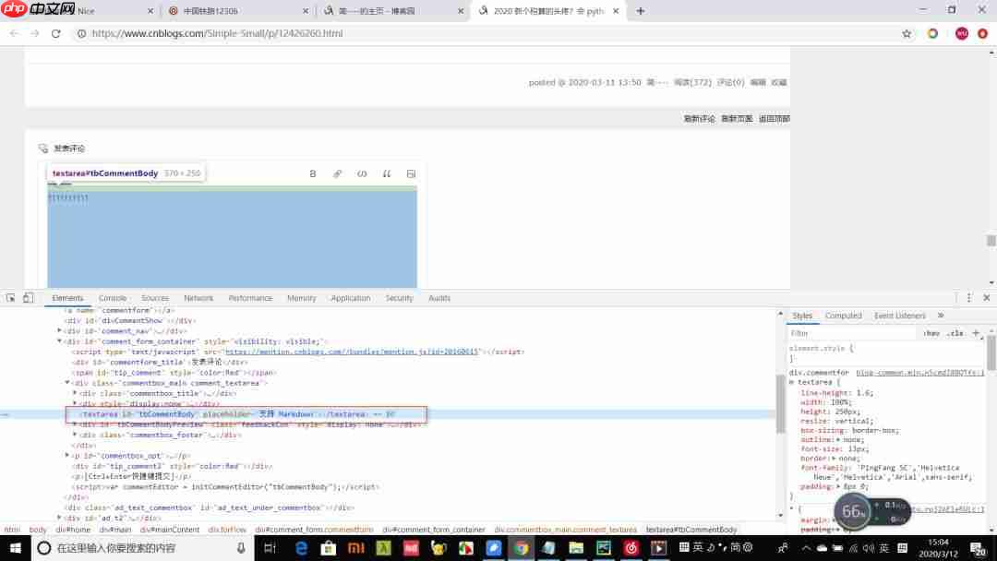Click the webpage vertical scrollbar thumb

click(x=991, y=240)
